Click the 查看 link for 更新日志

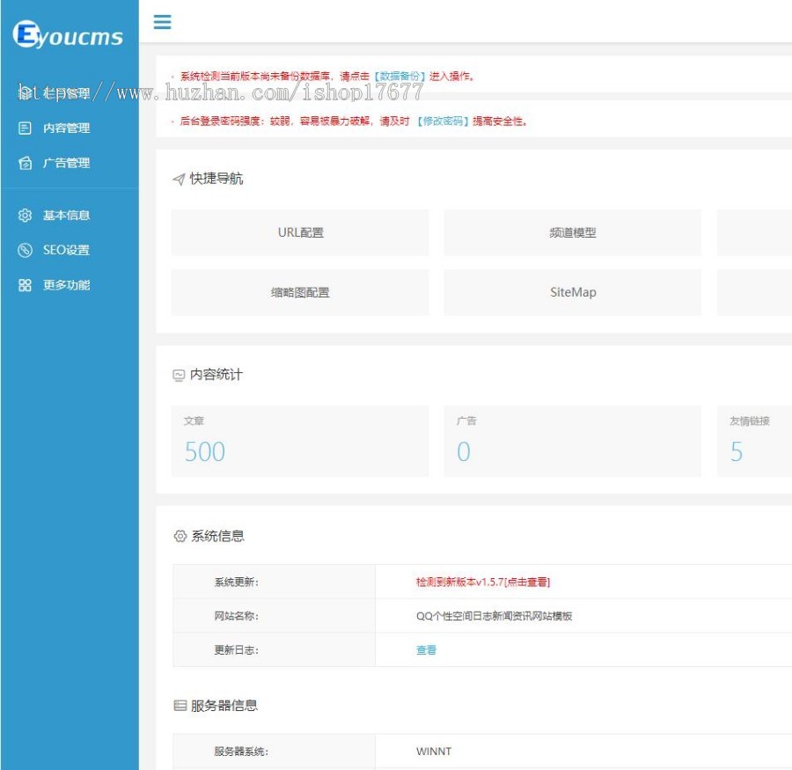point(426,650)
